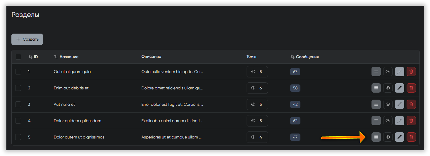Click the list icon in row 5
430x156 pixels.
tap(376, 137)
